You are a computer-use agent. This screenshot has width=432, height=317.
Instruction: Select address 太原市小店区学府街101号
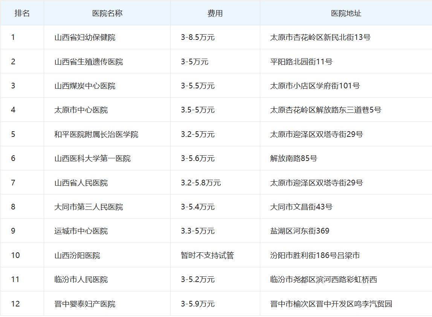pos(315,86)
